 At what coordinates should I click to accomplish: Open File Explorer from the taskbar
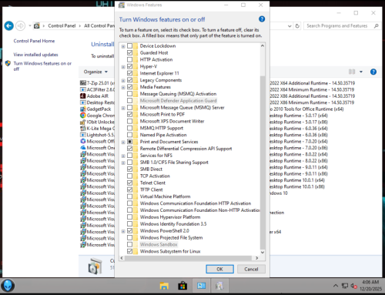[164, 286]
